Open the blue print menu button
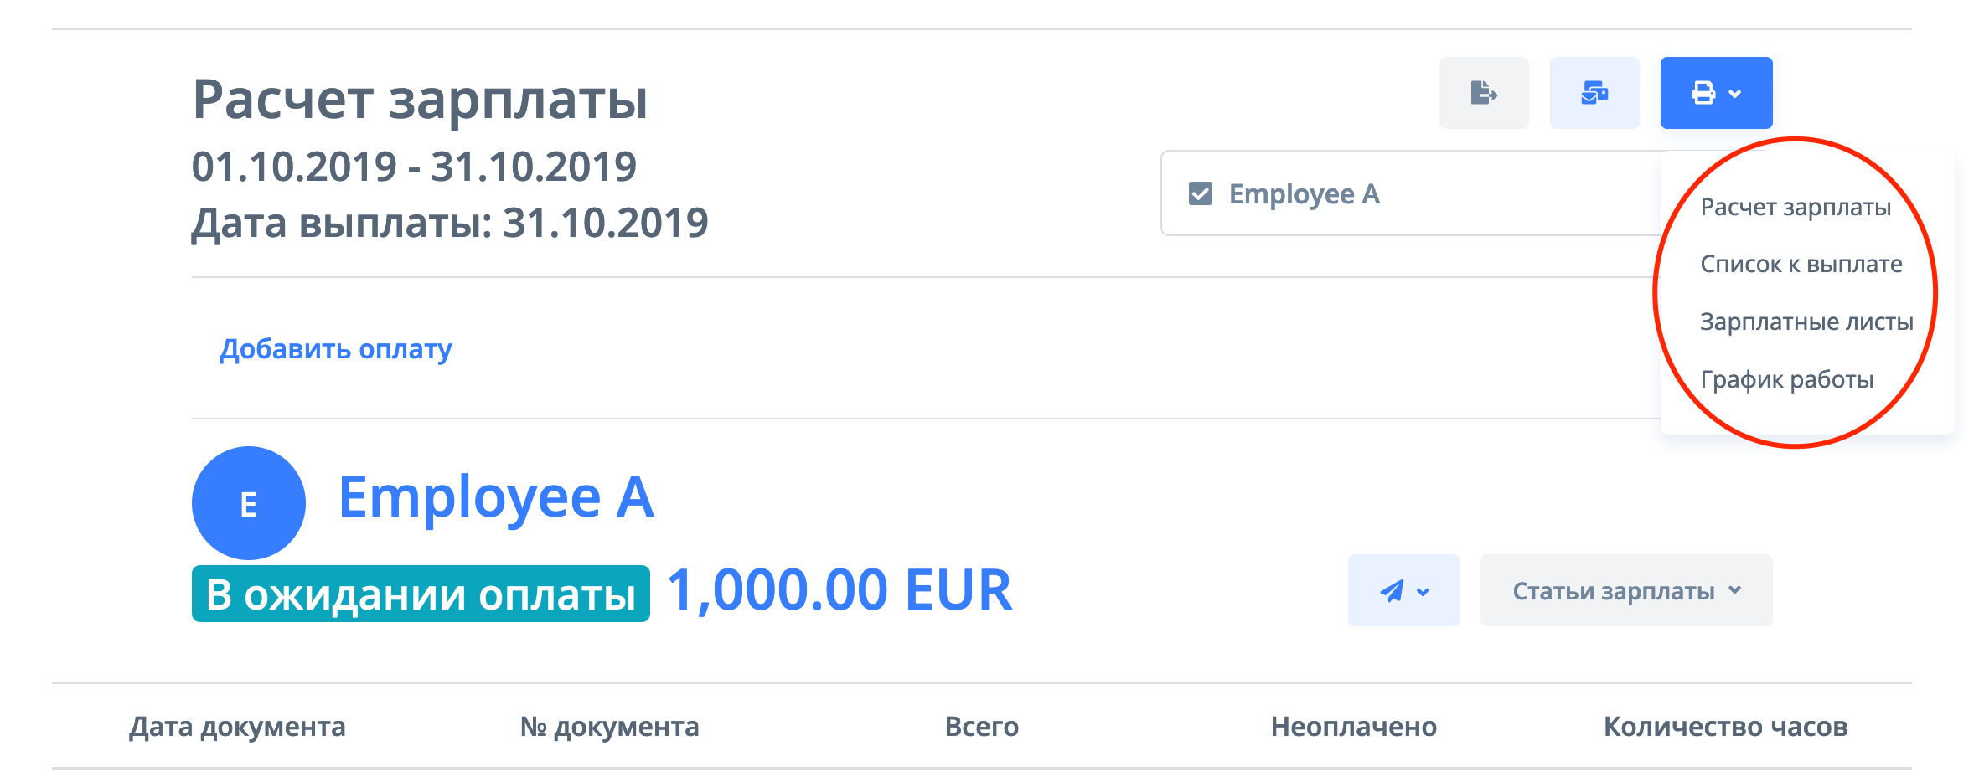 tap(1715, 93)
